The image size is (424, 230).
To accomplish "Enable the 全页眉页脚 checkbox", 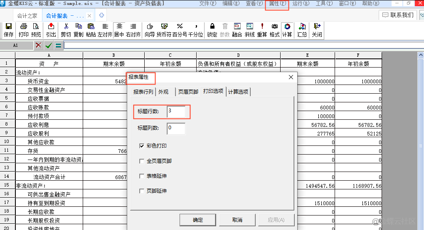I will pyautogui.click(x=142, y=161).
